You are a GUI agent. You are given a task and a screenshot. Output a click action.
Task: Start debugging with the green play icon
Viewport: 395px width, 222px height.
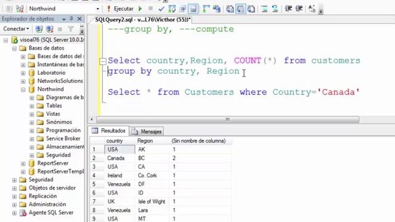(140, 9)
